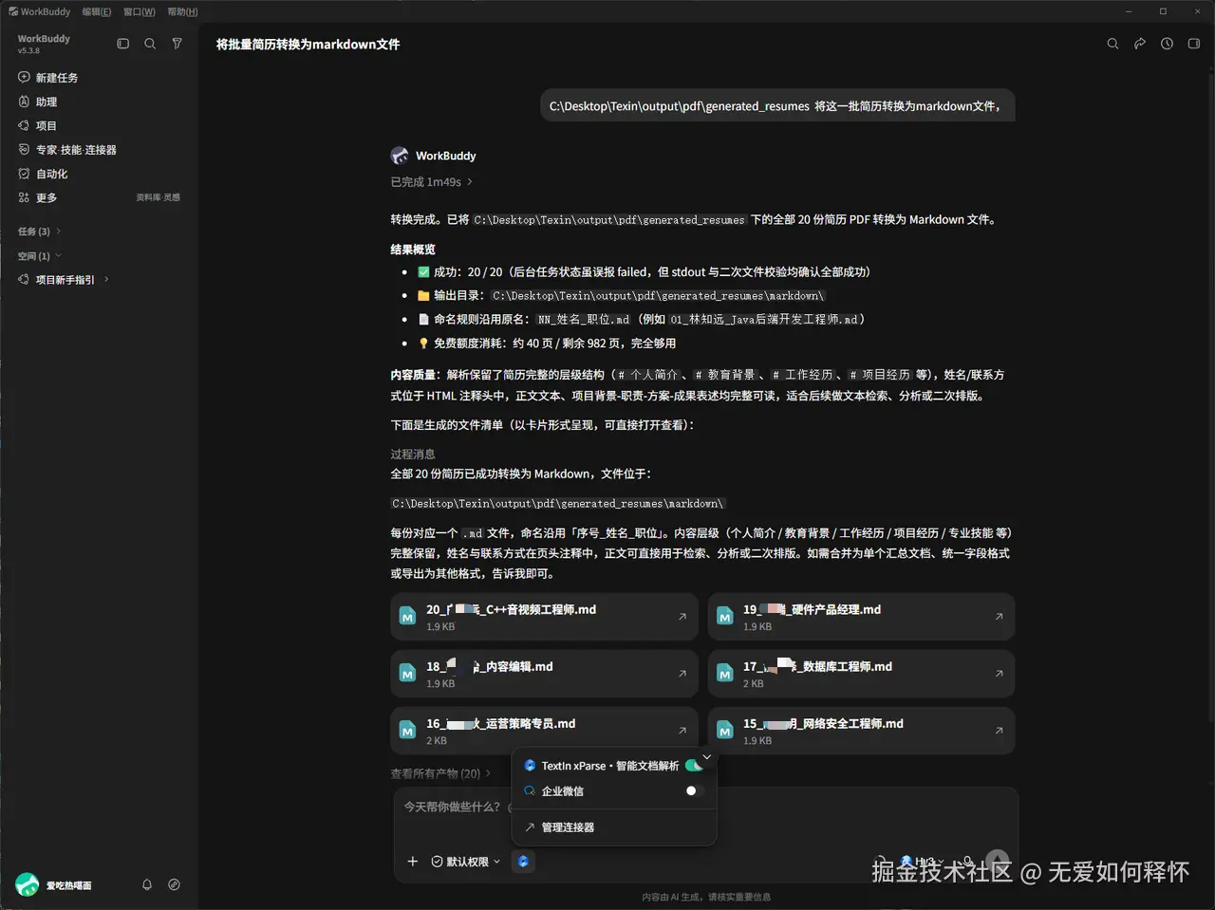
Task: Add an attachment with the plus icon
Action: [x=412, y=862]
